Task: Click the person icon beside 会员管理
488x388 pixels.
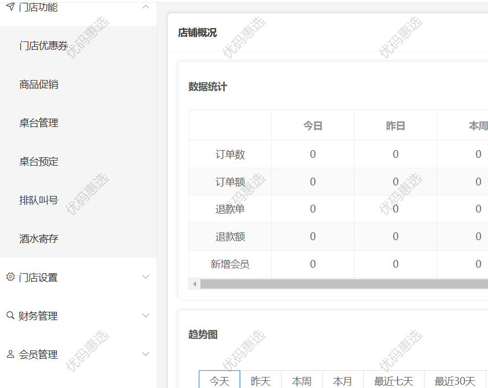Action: click(10, 354)
